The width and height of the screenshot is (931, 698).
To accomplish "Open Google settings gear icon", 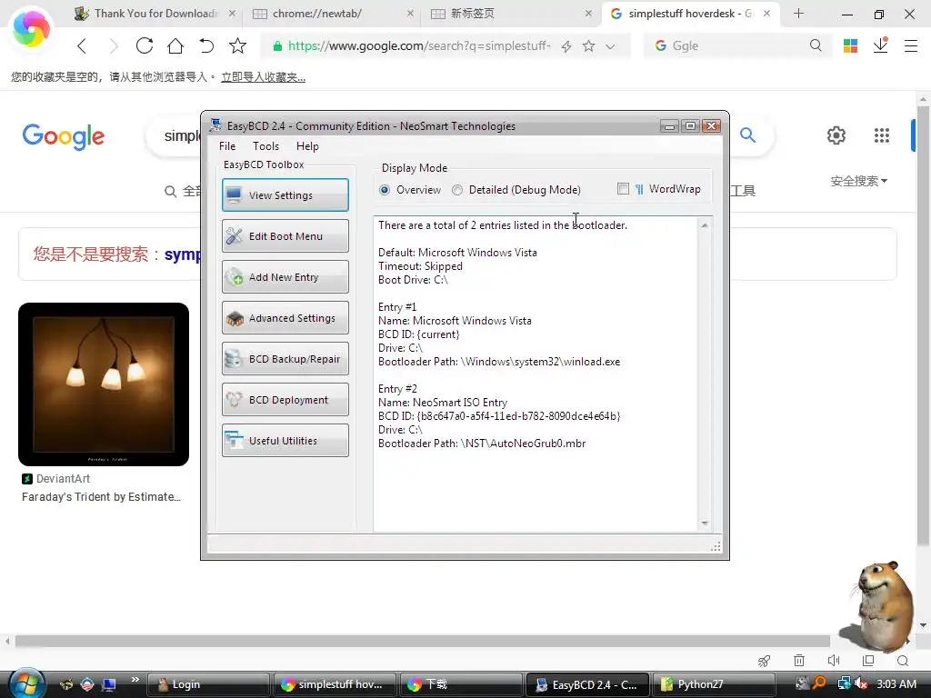I will [x=836, y=135].
